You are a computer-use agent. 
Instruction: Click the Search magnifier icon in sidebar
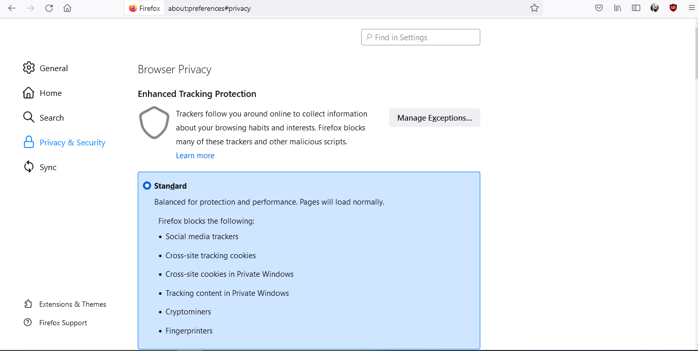[29, 118]
